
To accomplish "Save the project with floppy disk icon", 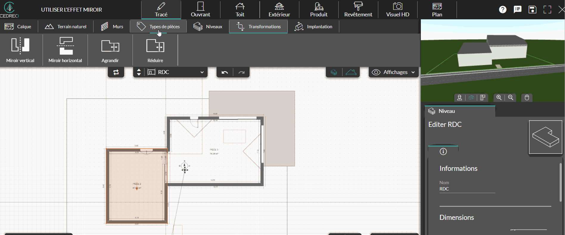I will [x=532, y=10].
